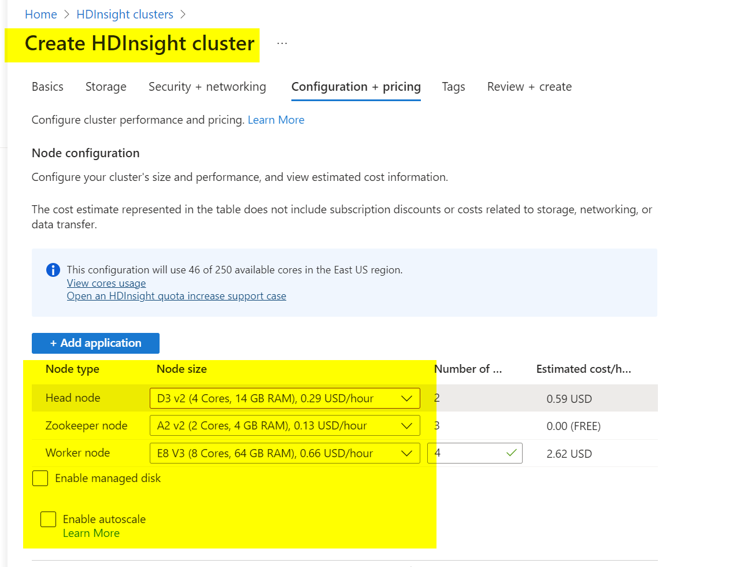
Task: Jump to the Review + create tab
Action: pos(530,87)
